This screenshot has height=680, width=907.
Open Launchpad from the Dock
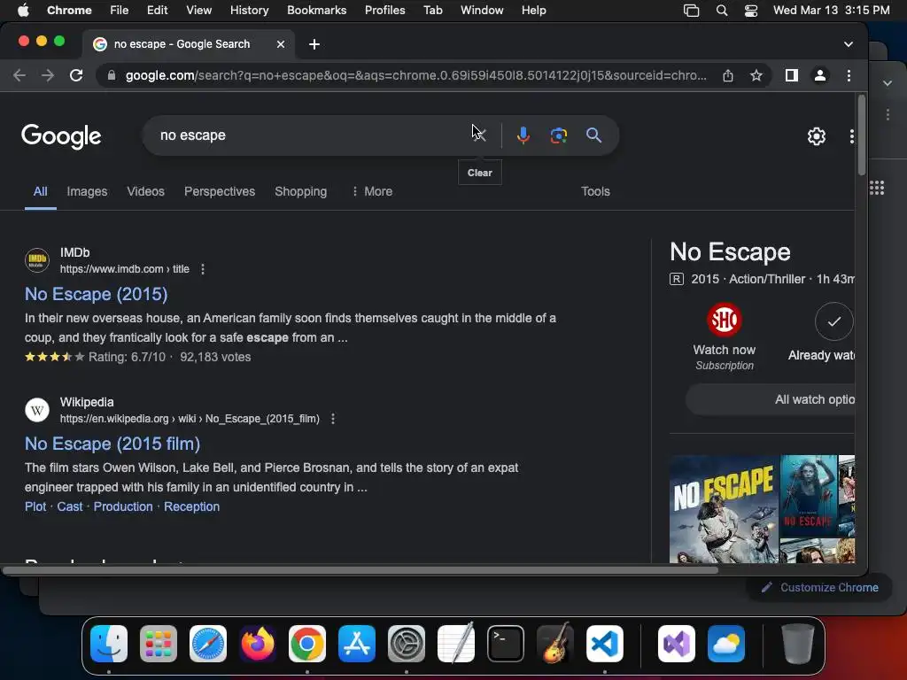pos(159,644)
